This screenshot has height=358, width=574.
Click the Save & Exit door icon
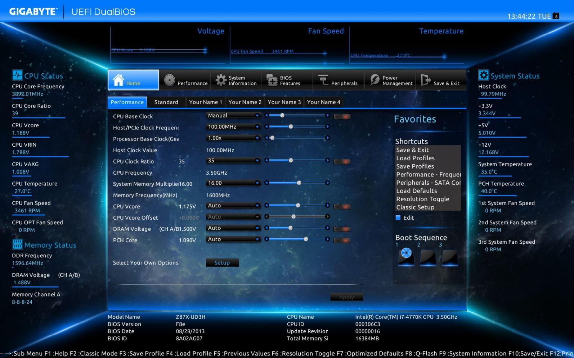pos(426,80)
